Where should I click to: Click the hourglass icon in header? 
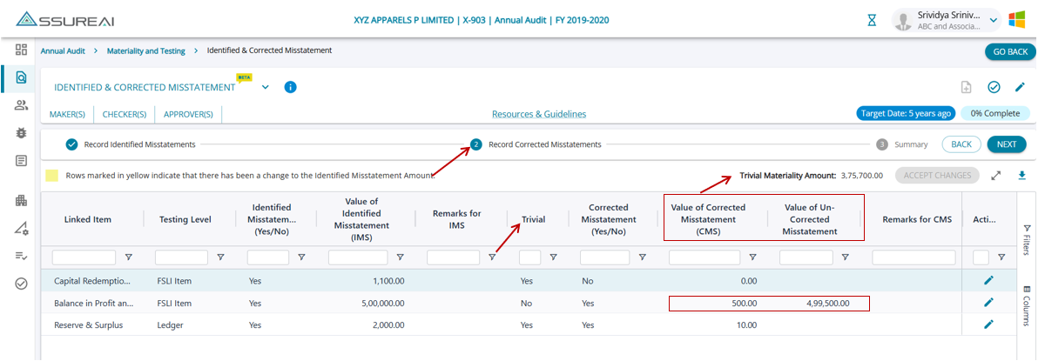tap(872, 20)
